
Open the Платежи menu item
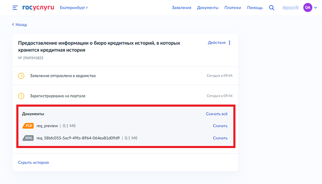tap(233, 8)
